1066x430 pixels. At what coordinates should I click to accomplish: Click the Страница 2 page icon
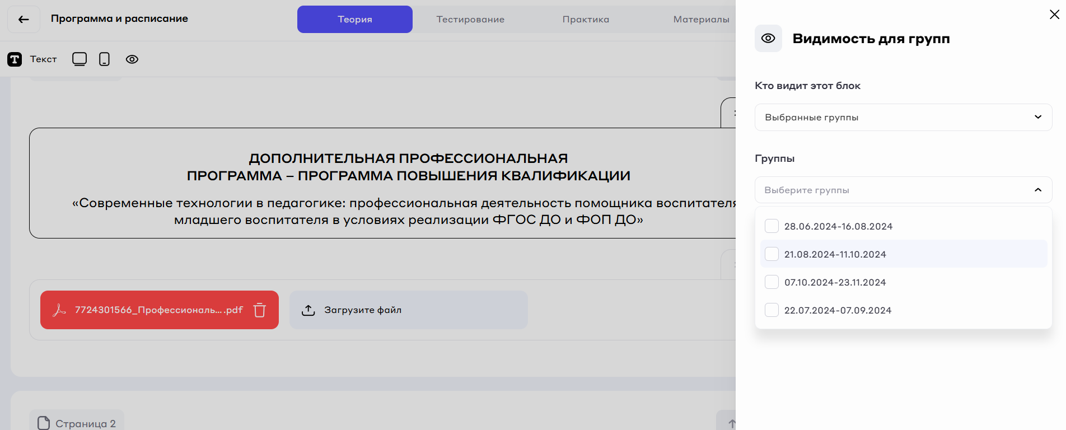(44, 423)
